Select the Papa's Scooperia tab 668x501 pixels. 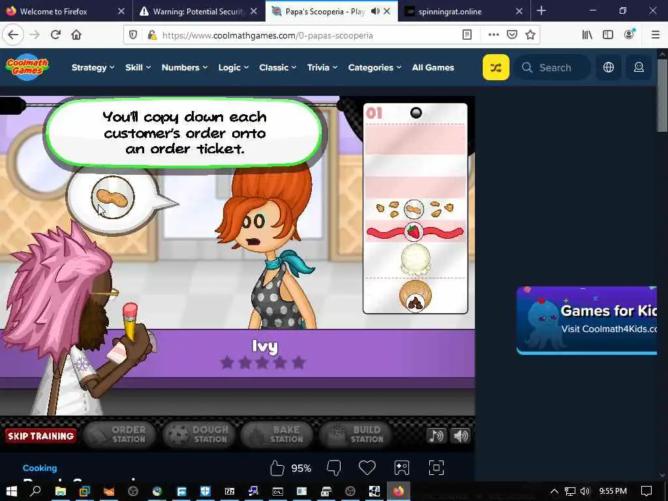tap(331, 10)
